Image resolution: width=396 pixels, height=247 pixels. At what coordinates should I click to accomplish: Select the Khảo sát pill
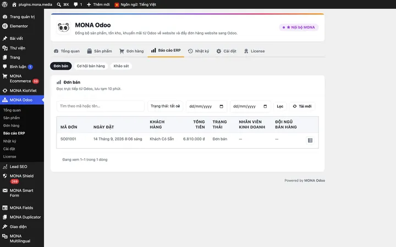click(x=121, y=66)
